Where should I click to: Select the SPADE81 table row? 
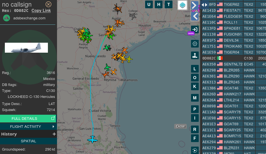(234, 28)
